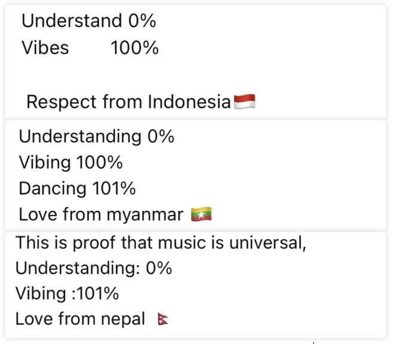Viewport: 394px width, 344px height.
Task: Click "100%" beside the word Vibes
Action: point(134,48)
